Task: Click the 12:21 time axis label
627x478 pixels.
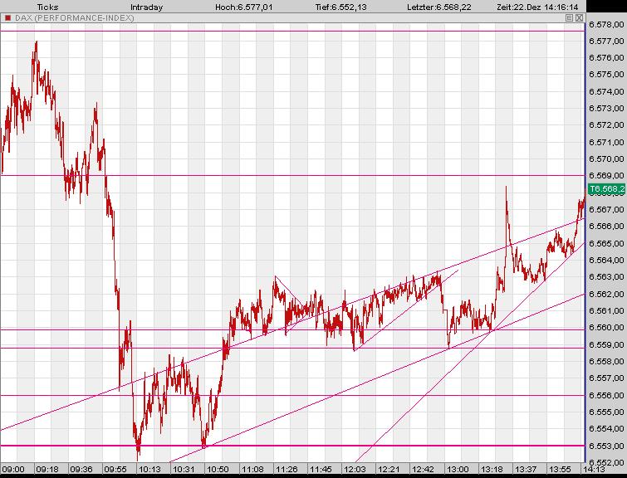Action: (x=389, y=469)
